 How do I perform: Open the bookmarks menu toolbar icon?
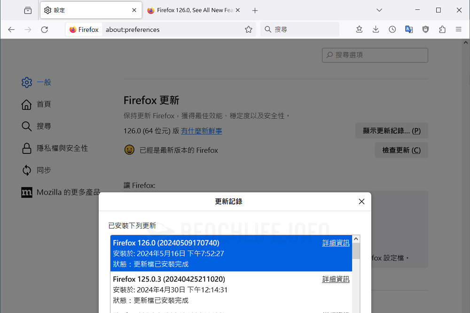pyautogui.click(x=359, y=29)
